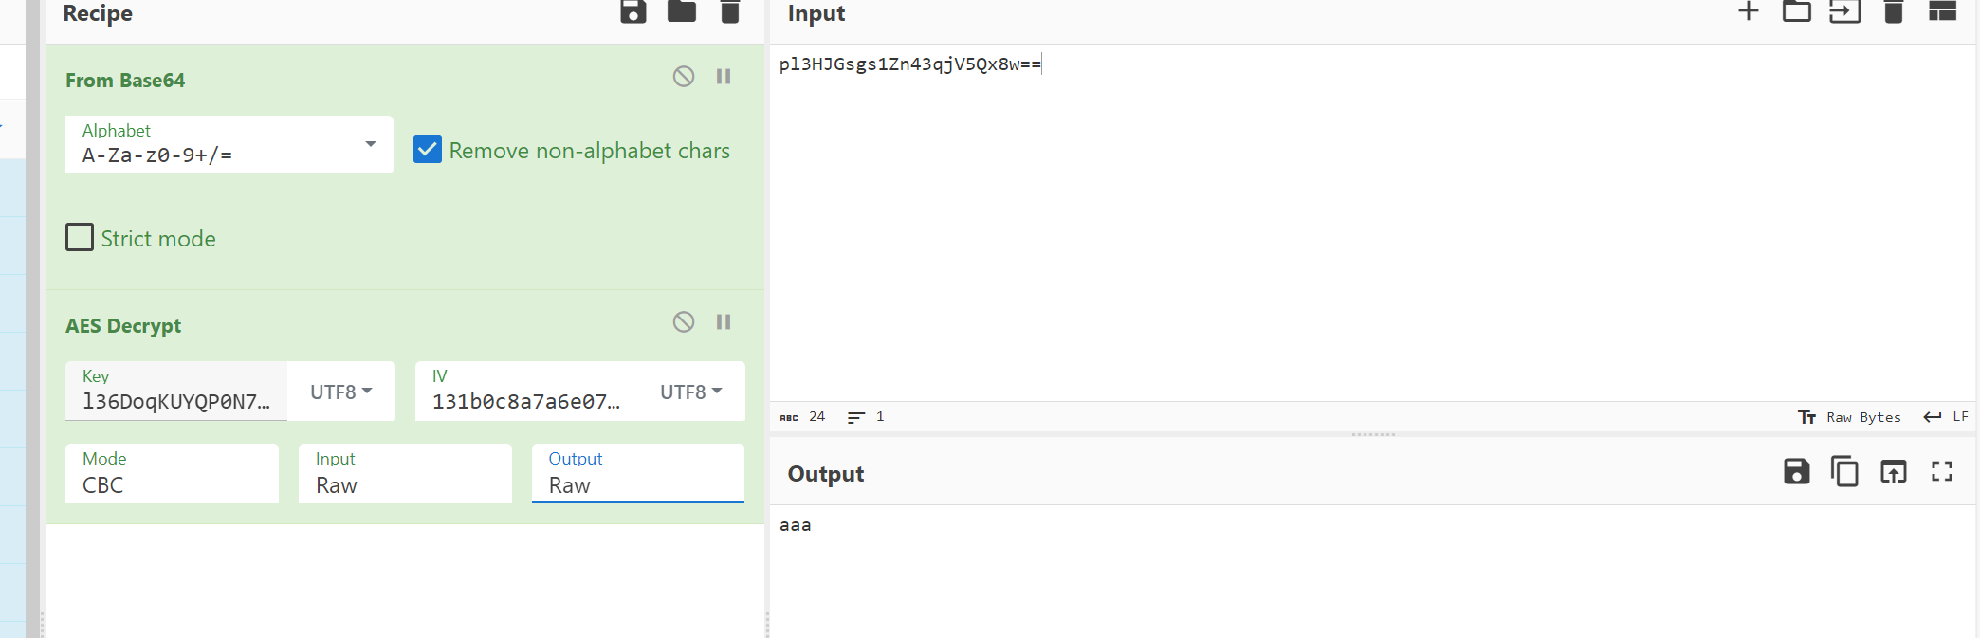Maximise the output pane

[x=1941, y=471]
